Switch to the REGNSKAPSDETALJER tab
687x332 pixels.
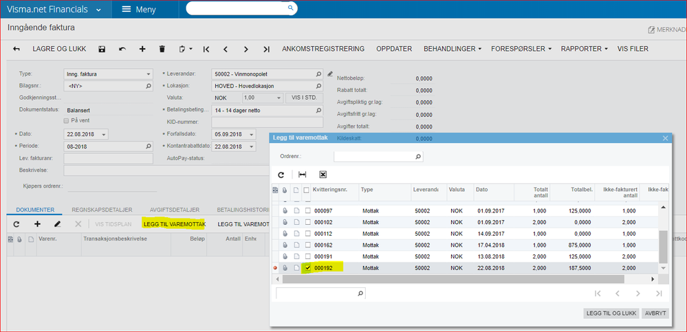(102, 210)
